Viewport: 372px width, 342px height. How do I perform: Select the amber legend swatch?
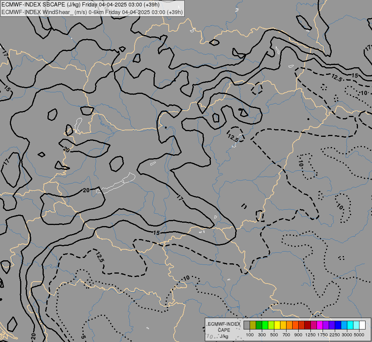point(283,325)
